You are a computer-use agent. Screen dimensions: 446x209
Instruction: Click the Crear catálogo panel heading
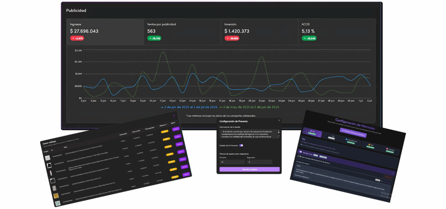pos(49,142)
